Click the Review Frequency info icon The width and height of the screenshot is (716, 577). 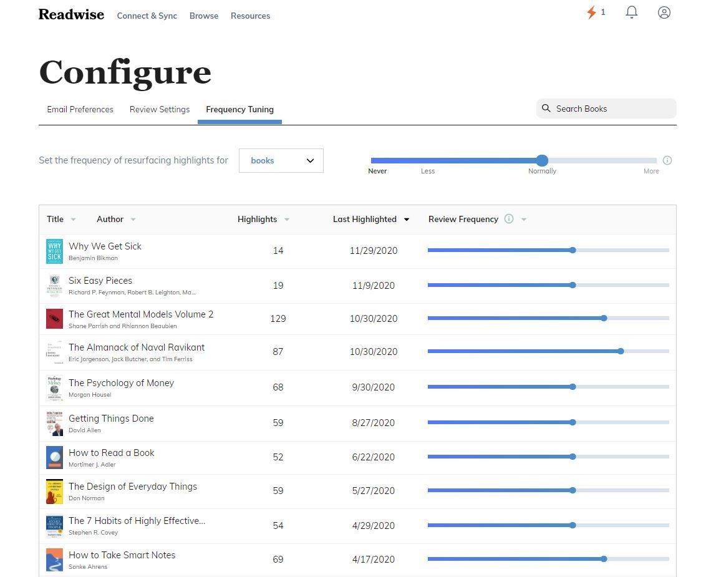coord(509,219)
